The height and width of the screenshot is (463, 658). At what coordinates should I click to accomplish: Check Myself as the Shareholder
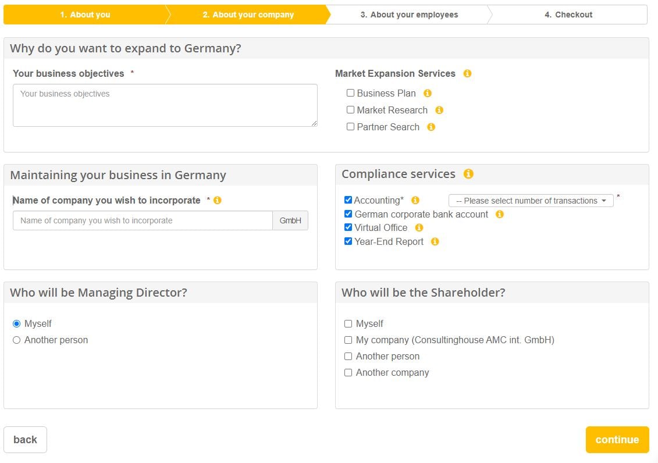point(348,323)
